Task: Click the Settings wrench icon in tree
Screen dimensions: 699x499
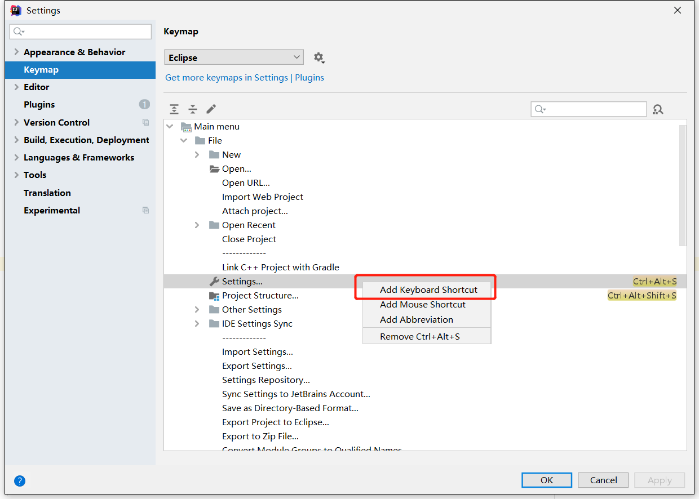Action: 214,281
